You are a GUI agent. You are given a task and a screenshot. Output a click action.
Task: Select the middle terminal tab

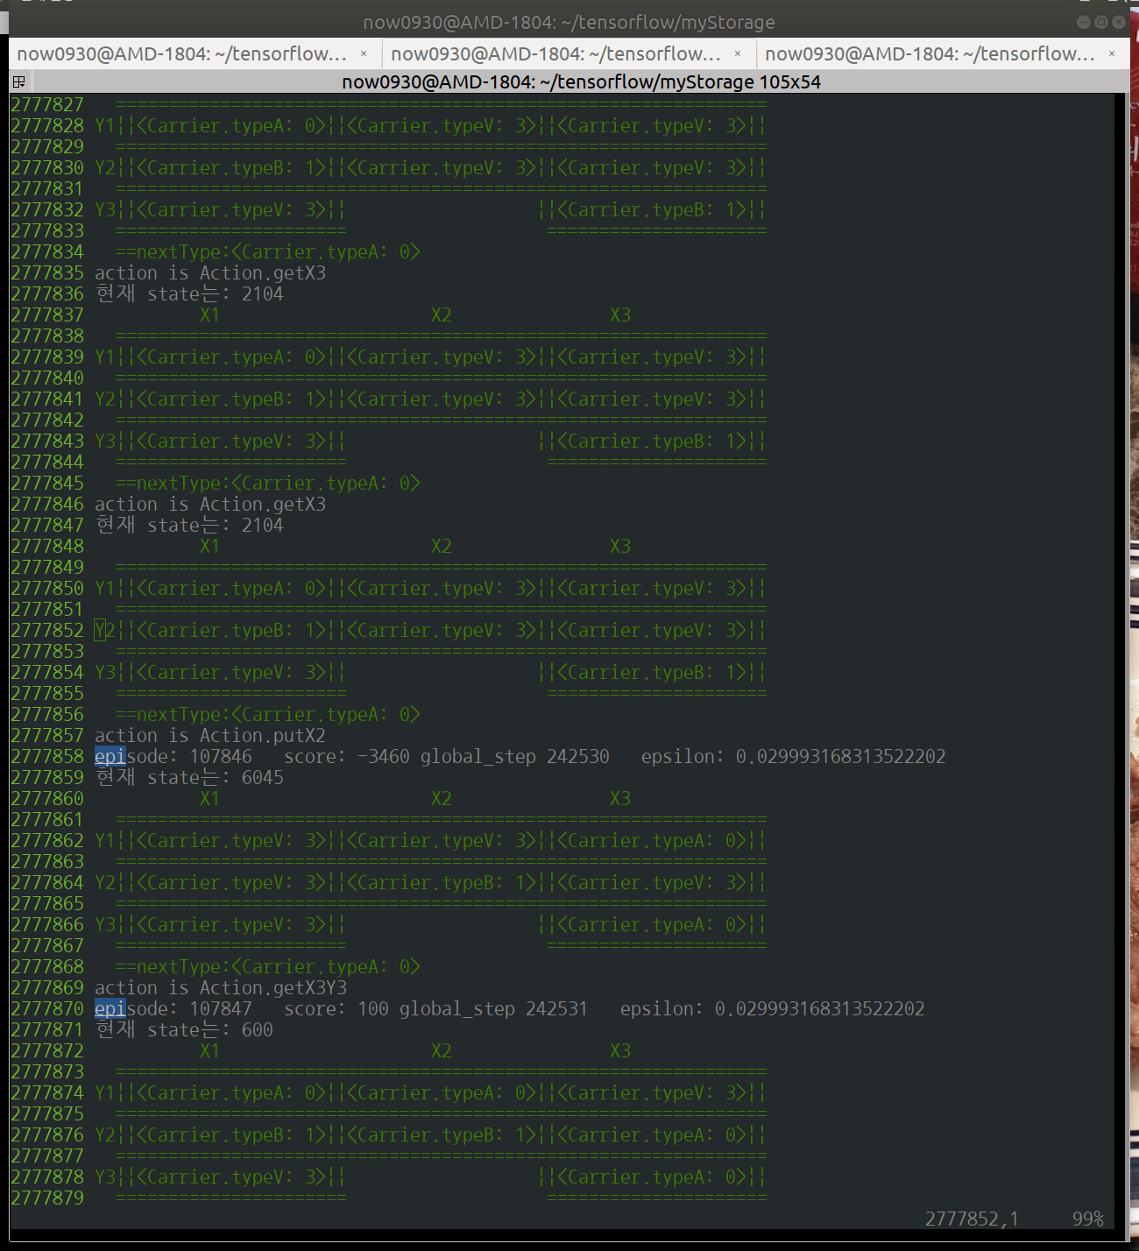[x=555, y=53]
